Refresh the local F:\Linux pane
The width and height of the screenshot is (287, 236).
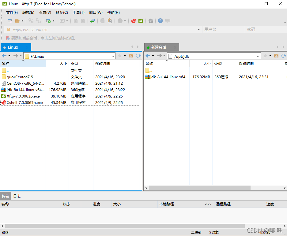point(138,56)
